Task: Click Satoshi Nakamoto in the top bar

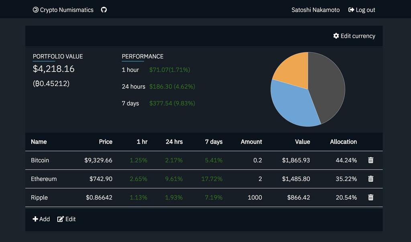Action: [315, 10]
